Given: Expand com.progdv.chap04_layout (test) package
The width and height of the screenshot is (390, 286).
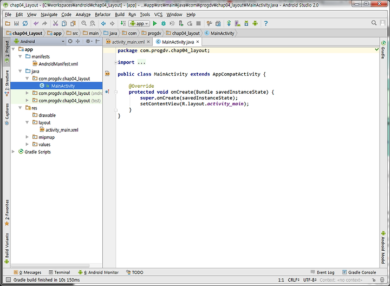Looking at the screenshot, I should coord(27,100).
